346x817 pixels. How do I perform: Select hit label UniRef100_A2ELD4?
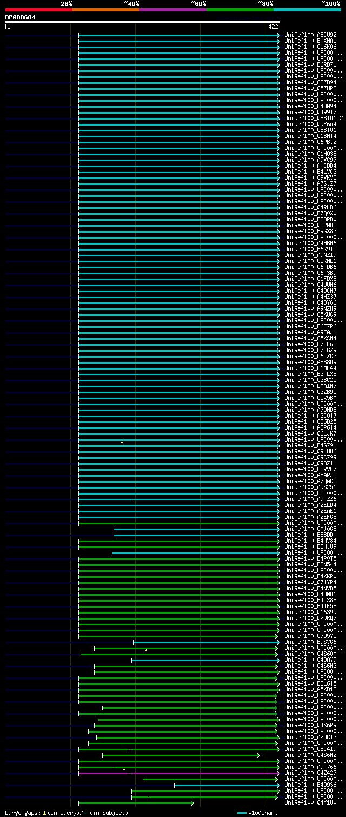310,505
